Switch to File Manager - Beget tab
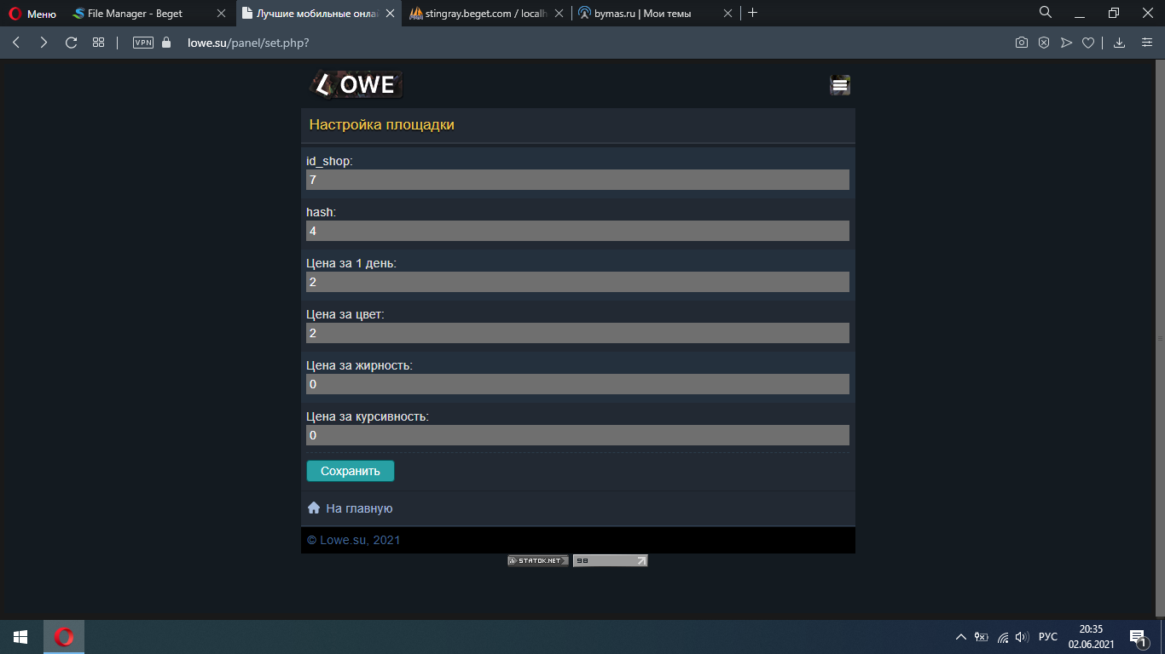Viewport: 1165px width, 654px height. tap(136, 14)
